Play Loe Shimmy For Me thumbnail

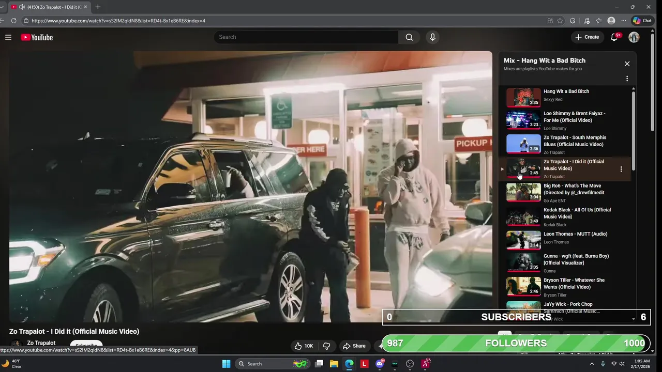(x=523, y=120)
